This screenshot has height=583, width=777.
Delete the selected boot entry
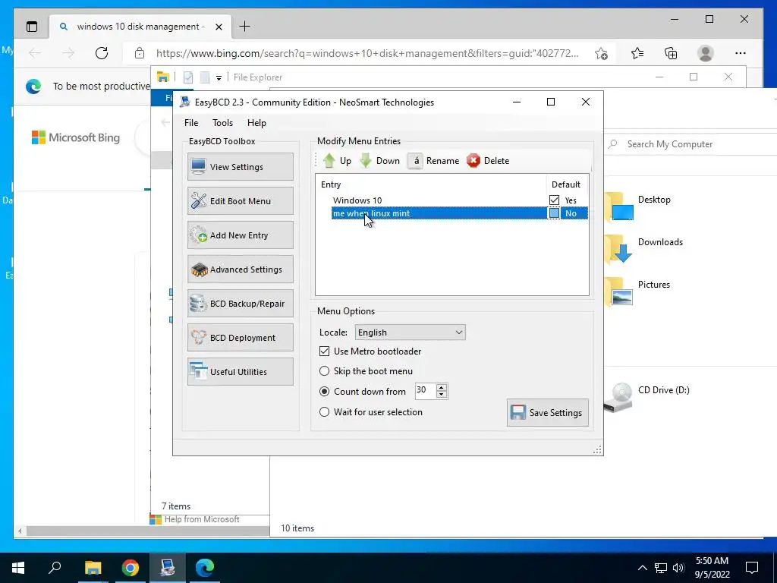488,161
